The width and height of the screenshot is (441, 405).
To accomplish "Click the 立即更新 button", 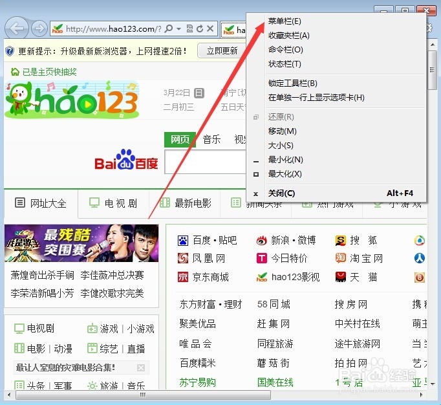I will tap(222, 50).
